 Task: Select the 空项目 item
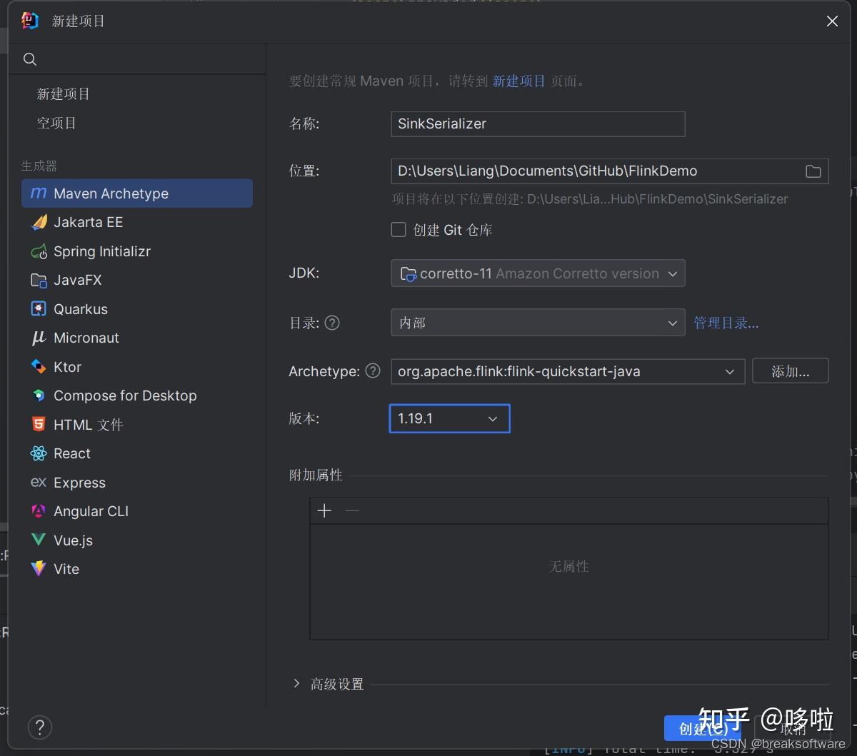[x=56, y=122]
